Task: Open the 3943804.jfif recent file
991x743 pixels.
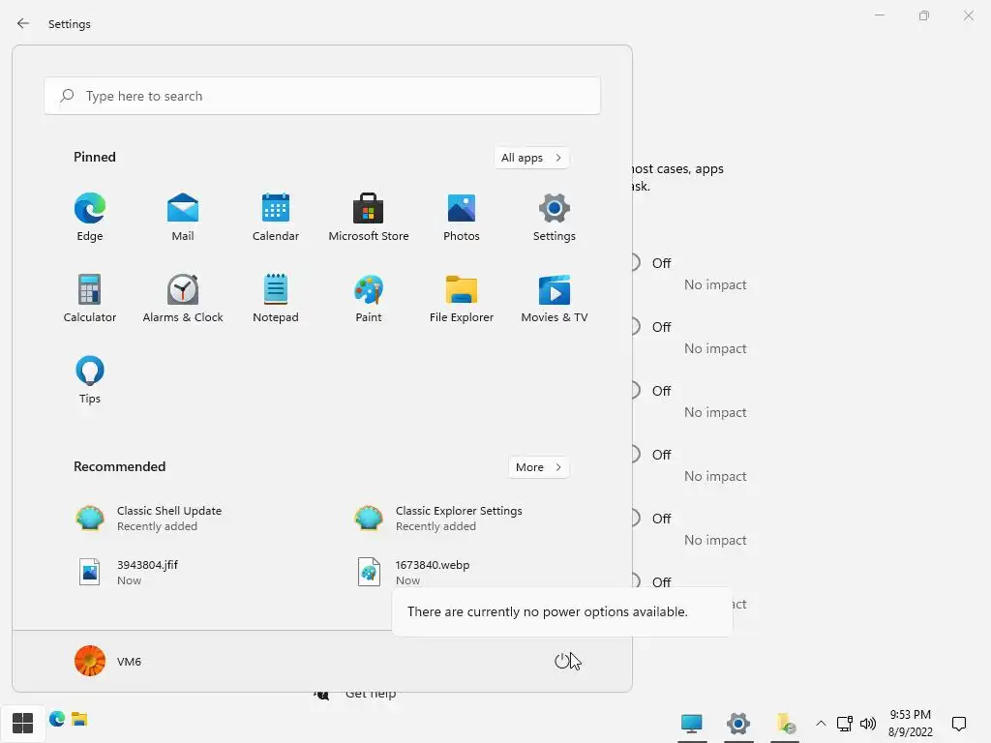Action: click(128, 572)
